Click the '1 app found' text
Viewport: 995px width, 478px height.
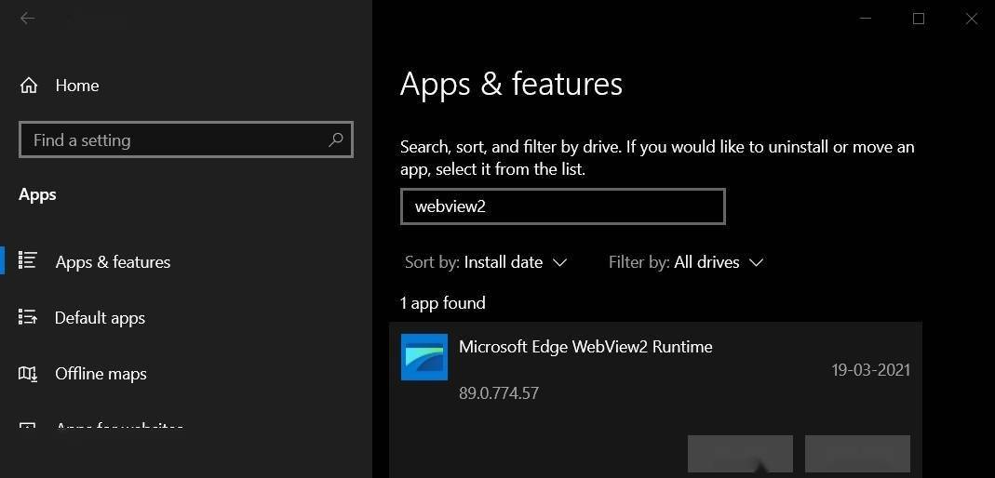(443, 303)
